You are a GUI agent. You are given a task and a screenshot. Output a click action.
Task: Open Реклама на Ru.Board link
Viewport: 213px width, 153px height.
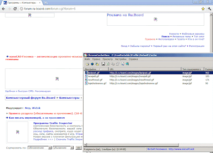point(125,15)
